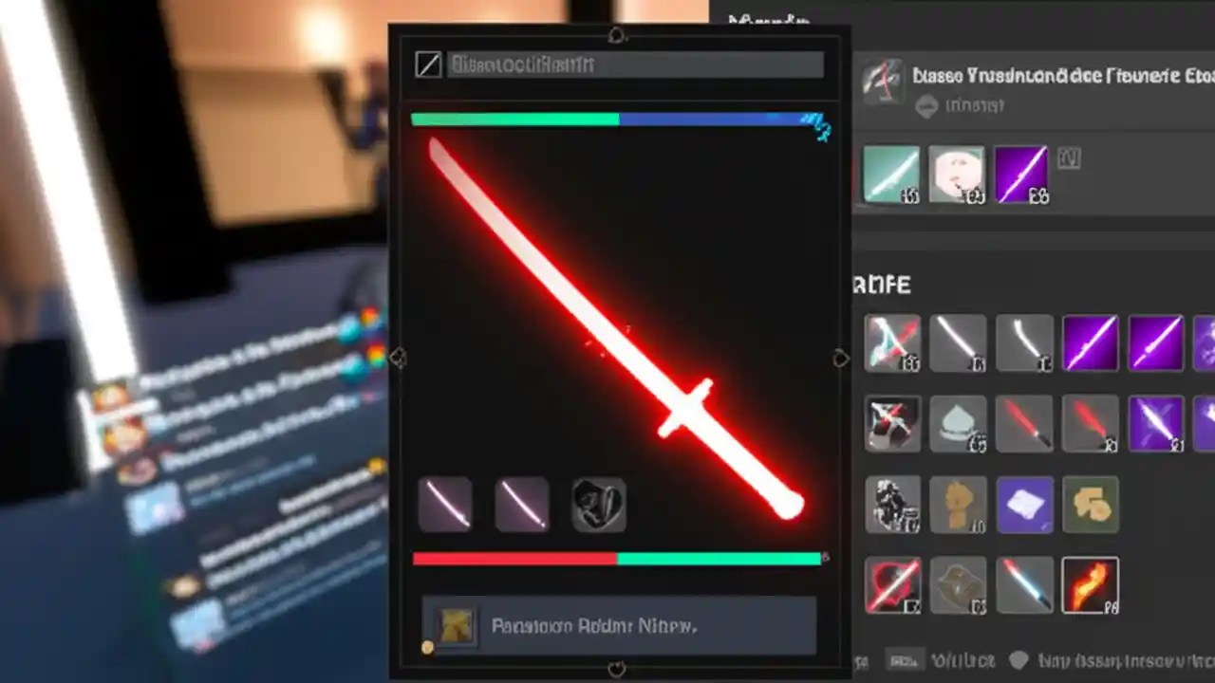
Task: Open the flame blade item in the bottom row
Action: click(x=1091, y=585)
